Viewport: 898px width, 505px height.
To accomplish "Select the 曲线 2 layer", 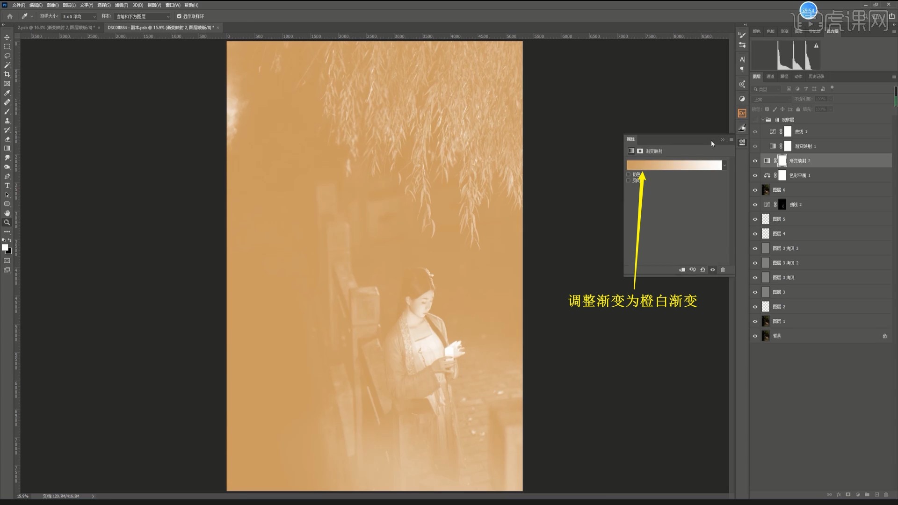I will click(x=795, y=205).
